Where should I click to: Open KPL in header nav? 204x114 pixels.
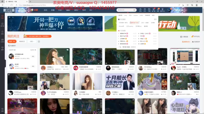click(x=91, y=10)
